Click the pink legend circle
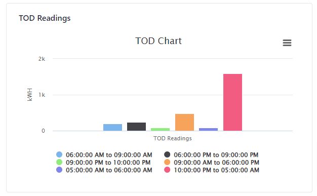 click(x=167, y=170)
